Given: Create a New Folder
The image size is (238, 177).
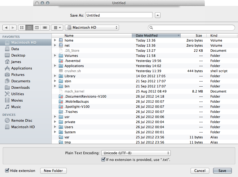Looking at the screenshot, I should (x=53, y=171).
